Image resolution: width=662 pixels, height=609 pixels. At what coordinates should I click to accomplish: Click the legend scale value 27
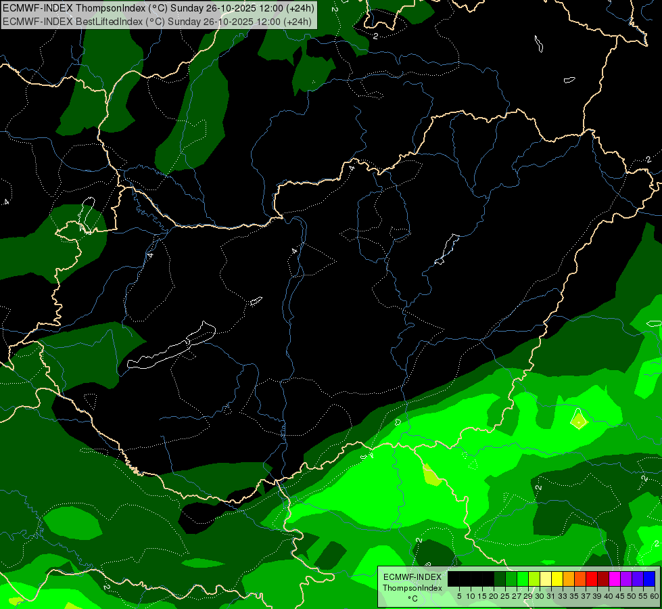click(517, 596)
